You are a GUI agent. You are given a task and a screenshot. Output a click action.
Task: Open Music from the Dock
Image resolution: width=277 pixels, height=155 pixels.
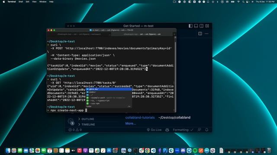point(80,150)
